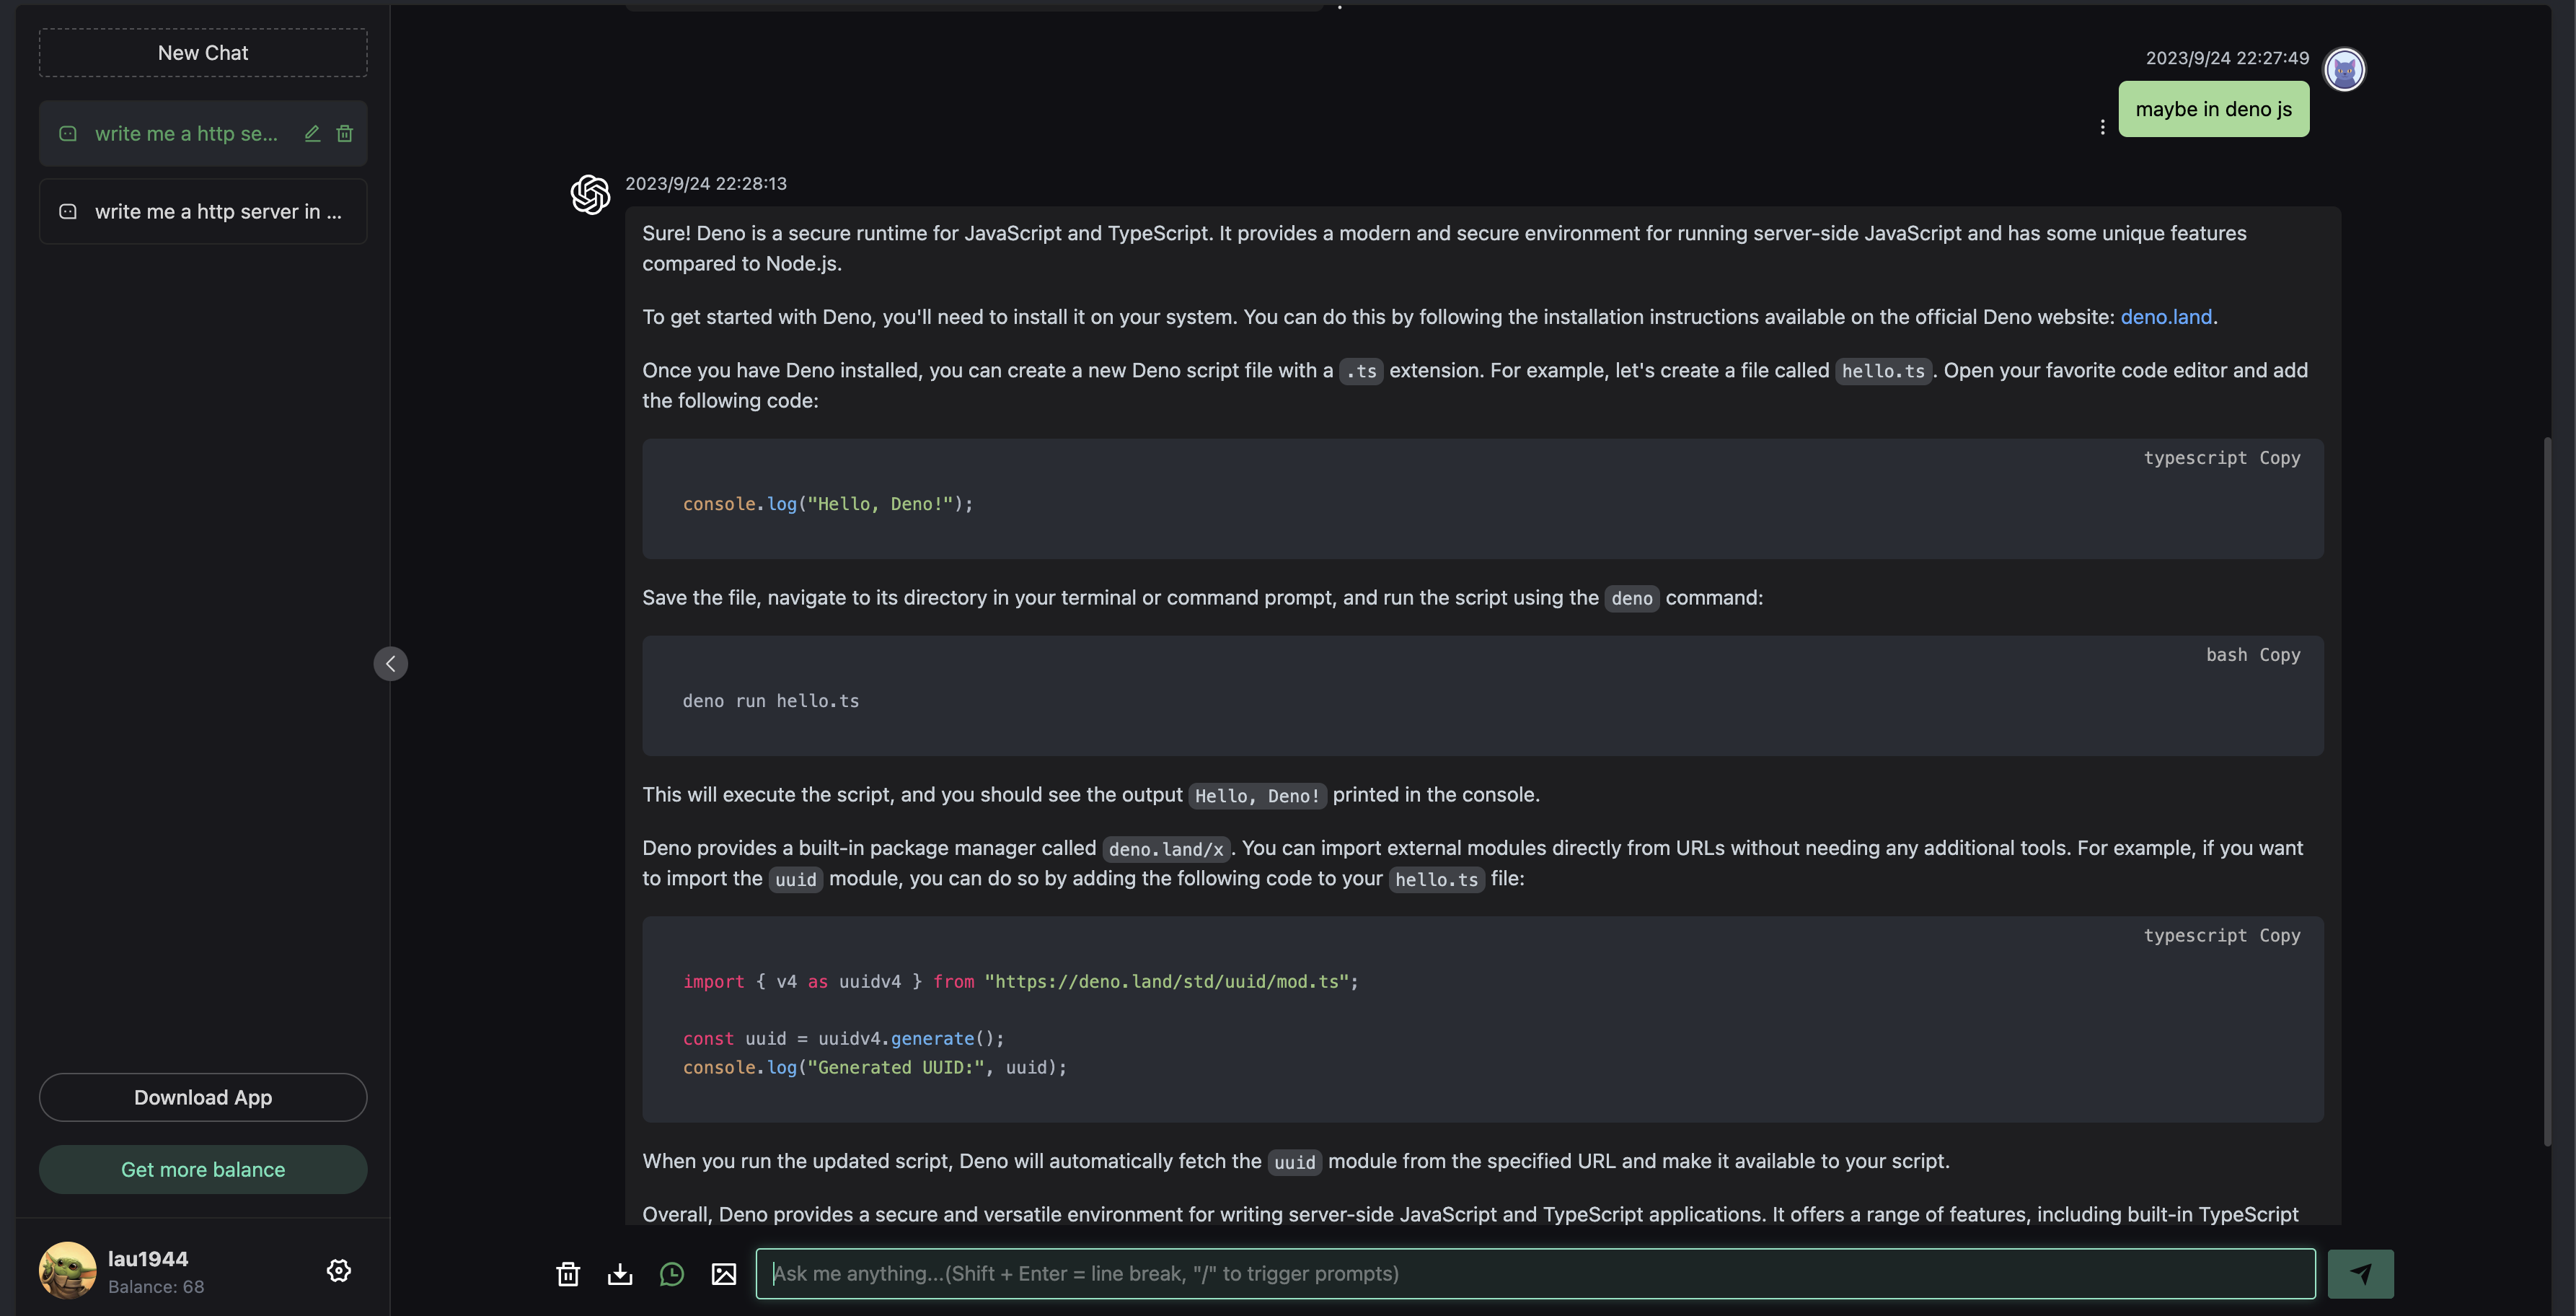This screenshot has width=2576, height=1316.
Task: Click the inline 'Hello, Deno!' code tag
Action: click(x=1257, y=797)
